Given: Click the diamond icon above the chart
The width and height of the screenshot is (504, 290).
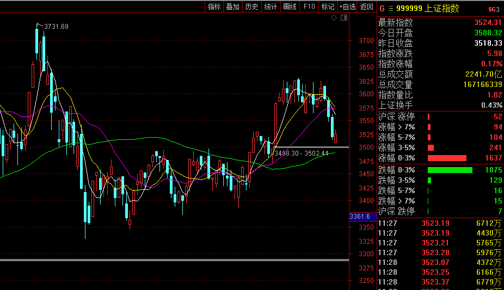Looking at the screenshot, I should click(x=334, y=18).
